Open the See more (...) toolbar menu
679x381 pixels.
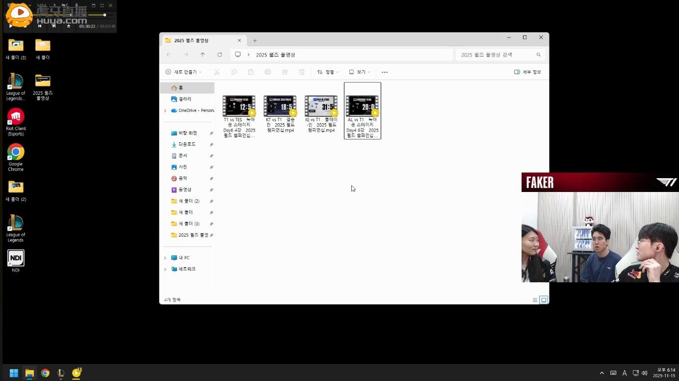click(x=385, y=72)
